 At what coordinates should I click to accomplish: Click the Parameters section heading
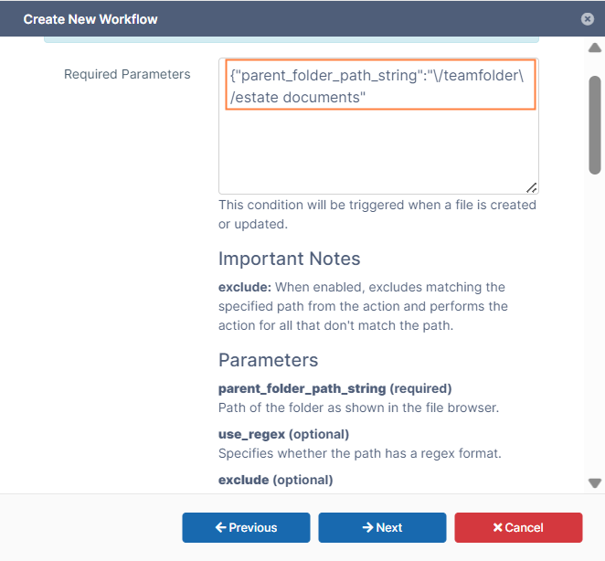tap(268, 360)
